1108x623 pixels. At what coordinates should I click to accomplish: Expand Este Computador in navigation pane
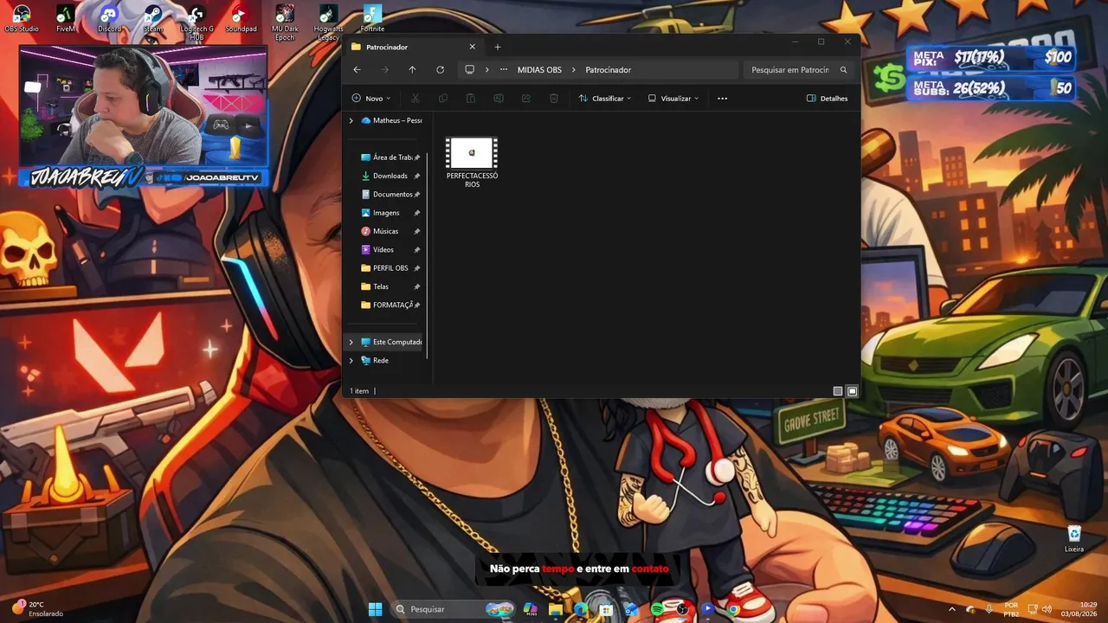click(351, 342)
